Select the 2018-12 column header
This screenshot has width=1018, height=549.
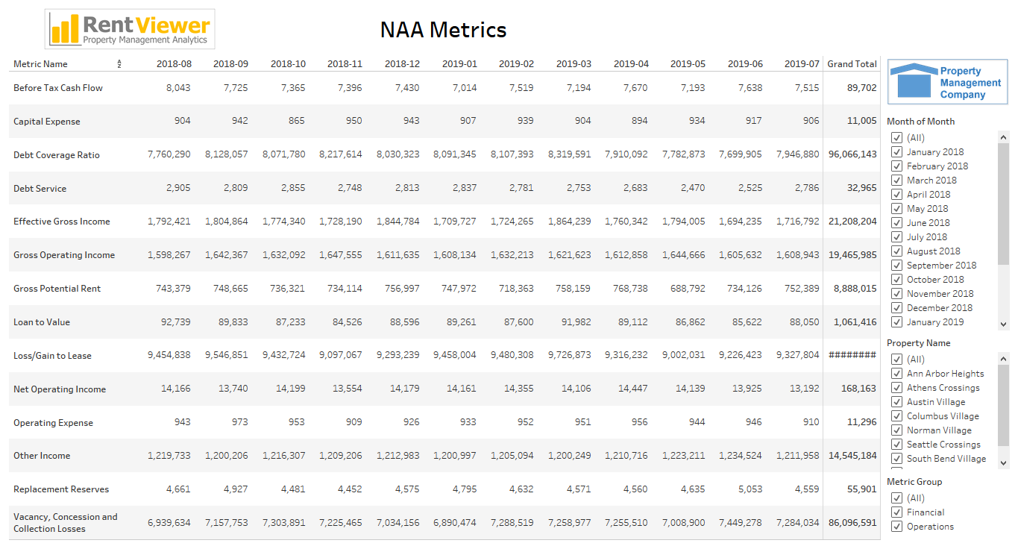click(402, 63)
